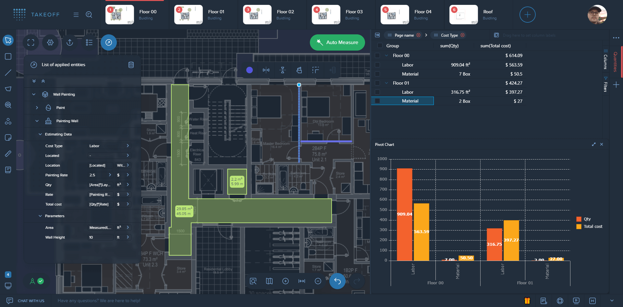This screenshot has height=307, width=623.
Task: Click the CHAT WITH US link
Action: tap(31, 301)
